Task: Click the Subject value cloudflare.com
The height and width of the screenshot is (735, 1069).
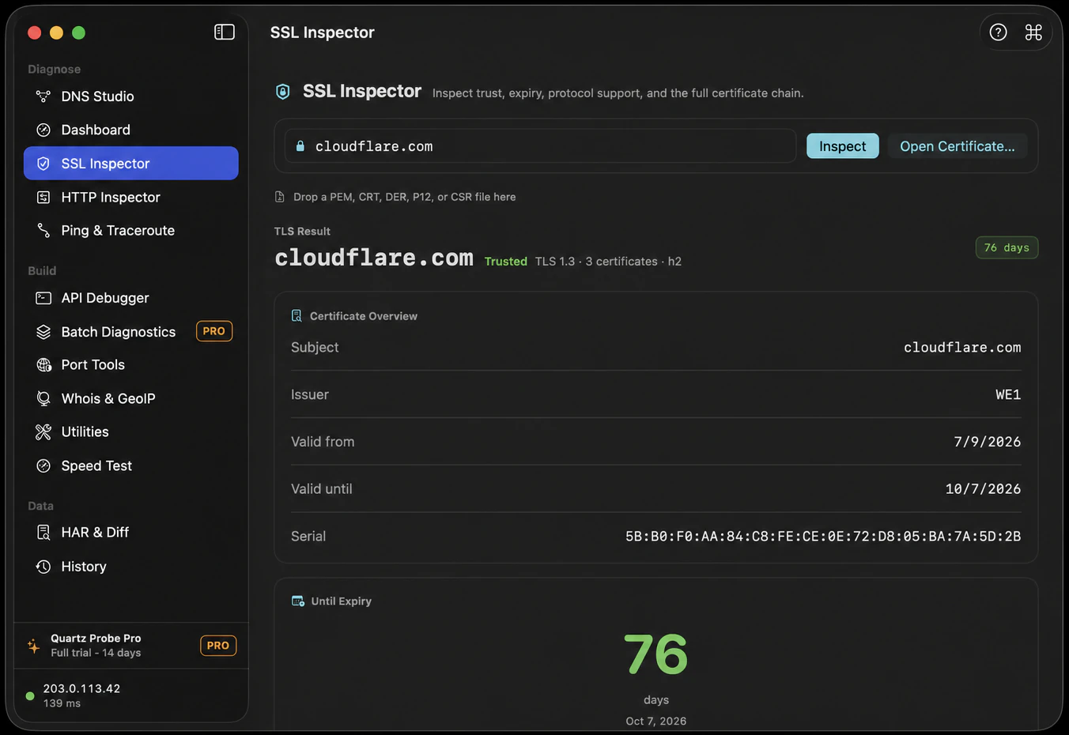Action: (962, 348)
